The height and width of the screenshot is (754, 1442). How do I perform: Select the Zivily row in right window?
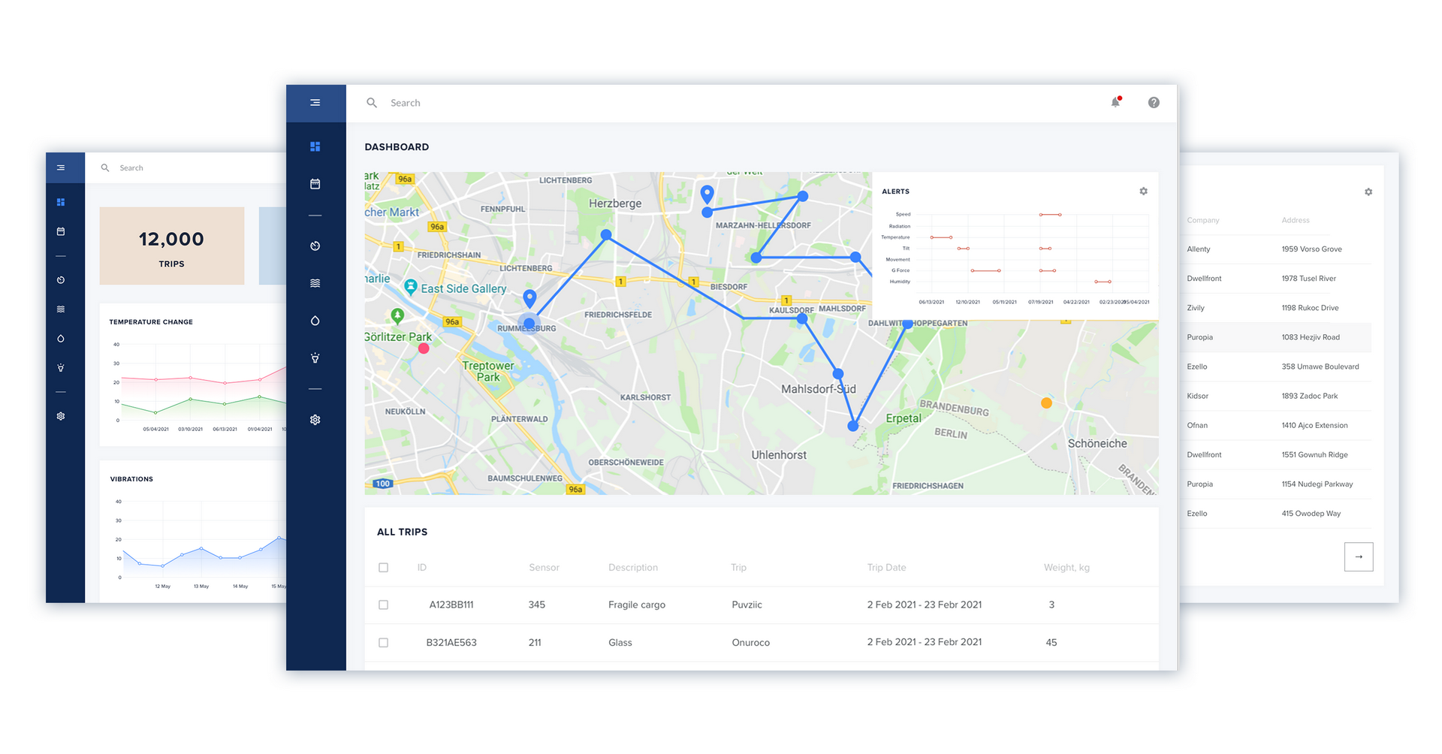1275,308
